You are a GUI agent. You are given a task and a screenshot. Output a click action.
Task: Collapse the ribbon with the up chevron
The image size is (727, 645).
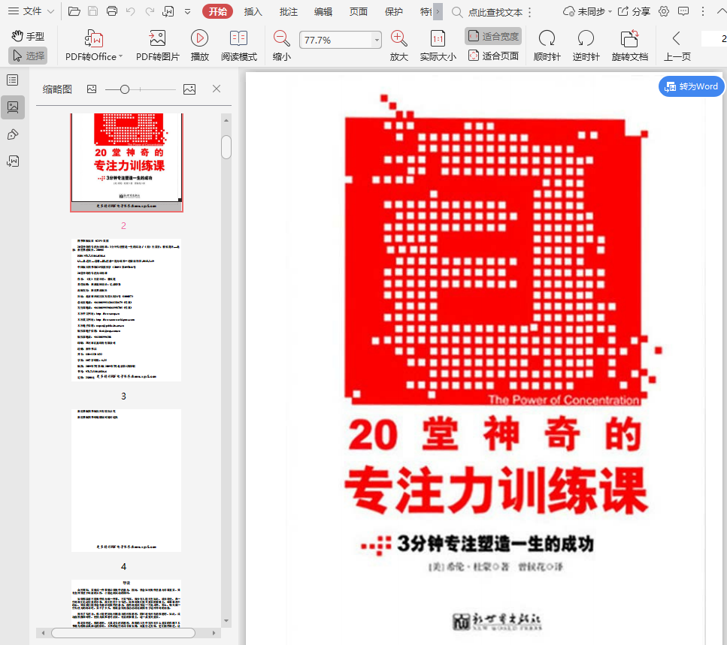pos(722,11)
